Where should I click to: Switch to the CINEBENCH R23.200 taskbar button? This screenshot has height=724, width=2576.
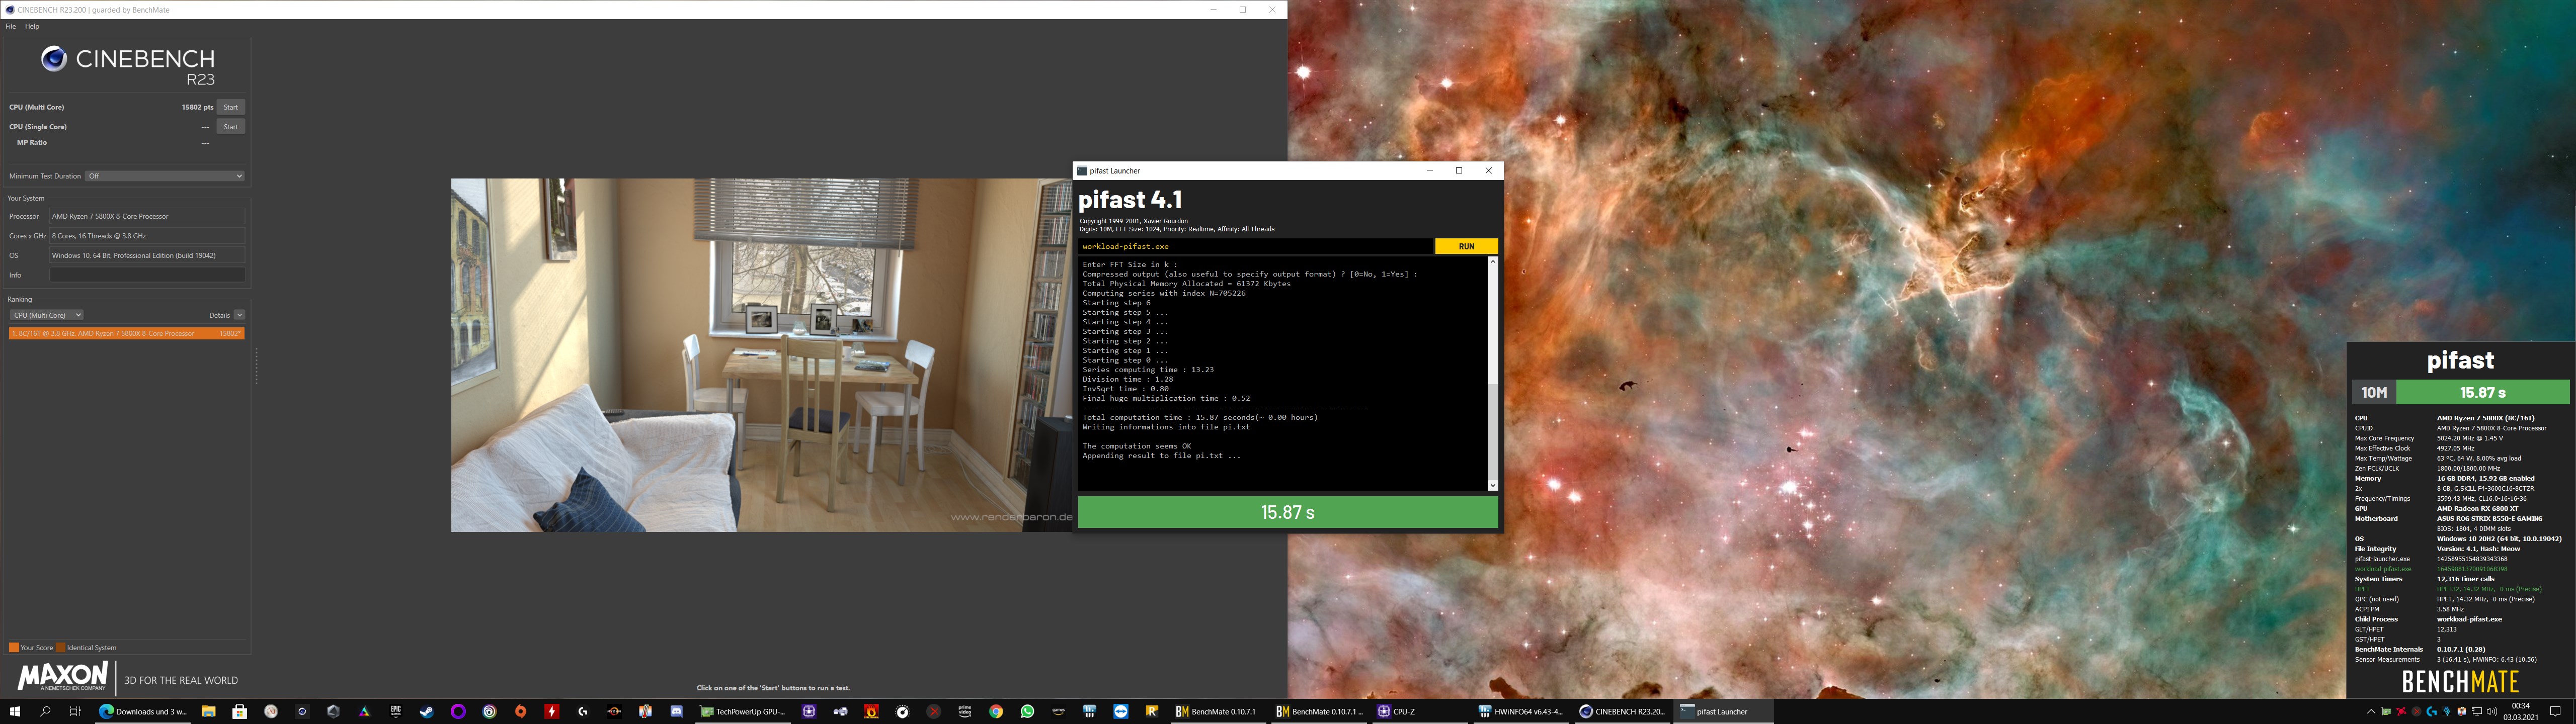coord(1622,712)
